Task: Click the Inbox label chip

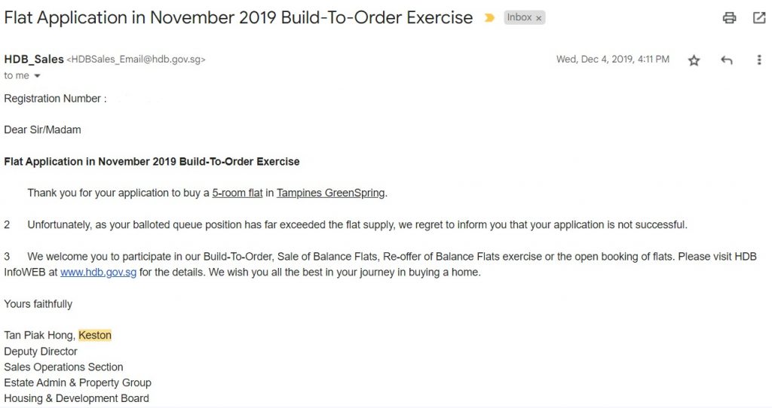Action: coord(519,18)
